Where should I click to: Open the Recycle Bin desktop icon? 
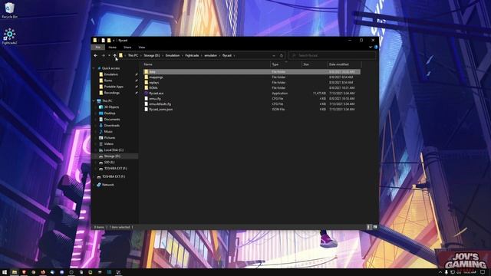[10, 10]
